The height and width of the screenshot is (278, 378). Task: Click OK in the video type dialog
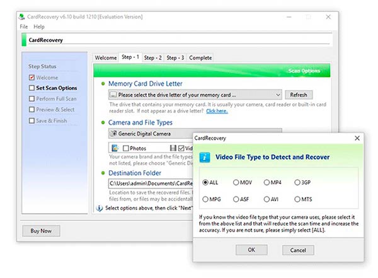[251, 250]
